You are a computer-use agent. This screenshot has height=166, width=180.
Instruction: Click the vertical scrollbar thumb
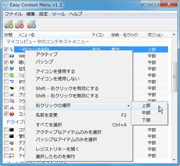pyautogui.click(x=174, y=77)
